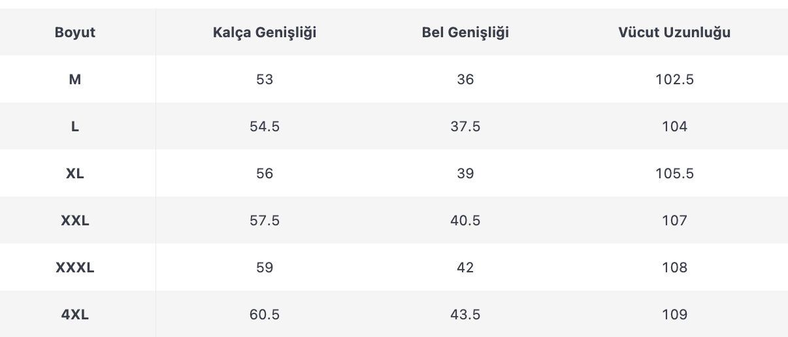
Task: Click the Boyut column header
Action: tap(75, 33)
